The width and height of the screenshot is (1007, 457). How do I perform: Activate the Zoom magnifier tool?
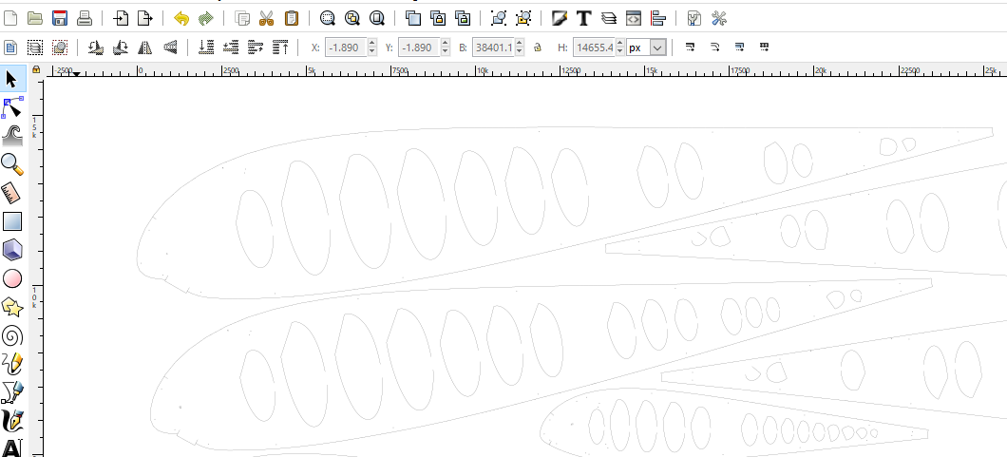coord(12,164)
